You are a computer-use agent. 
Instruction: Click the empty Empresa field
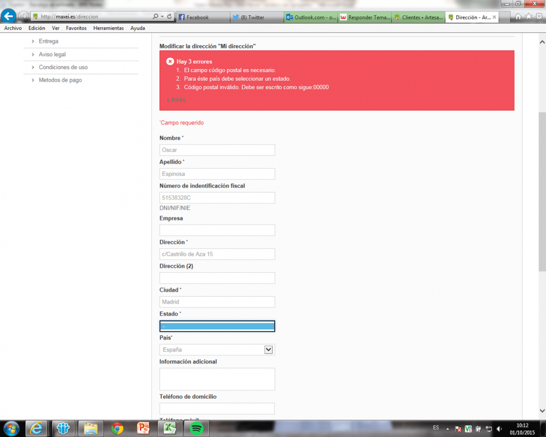[217, 230]
